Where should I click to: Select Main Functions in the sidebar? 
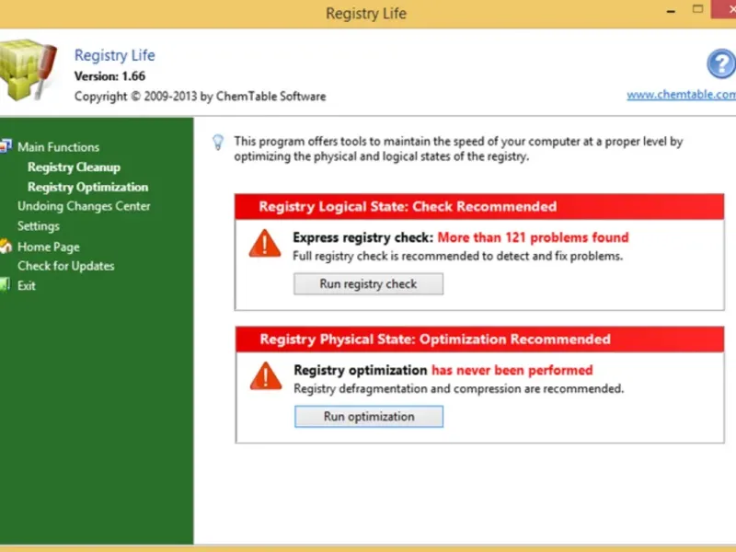[58, 147]
